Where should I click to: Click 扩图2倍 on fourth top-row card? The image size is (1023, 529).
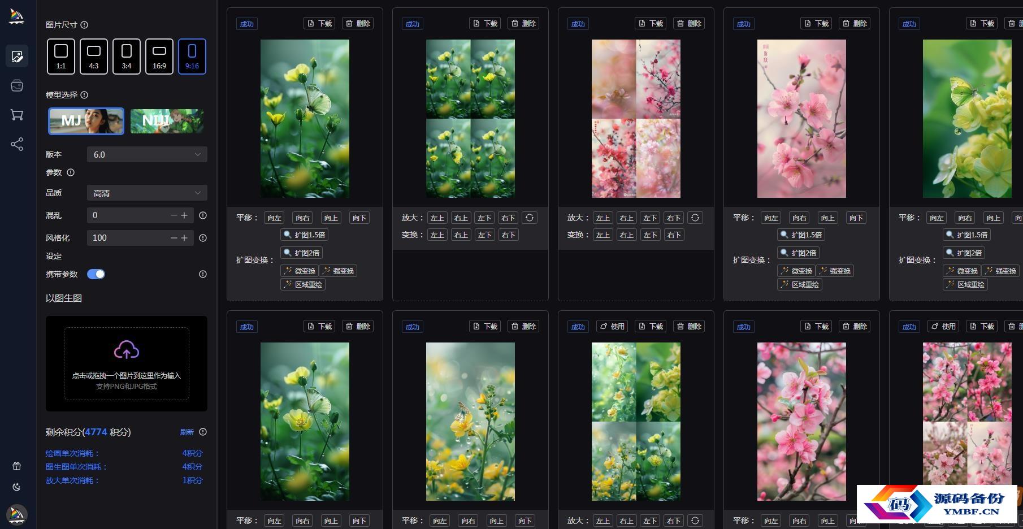coord(799,253)
